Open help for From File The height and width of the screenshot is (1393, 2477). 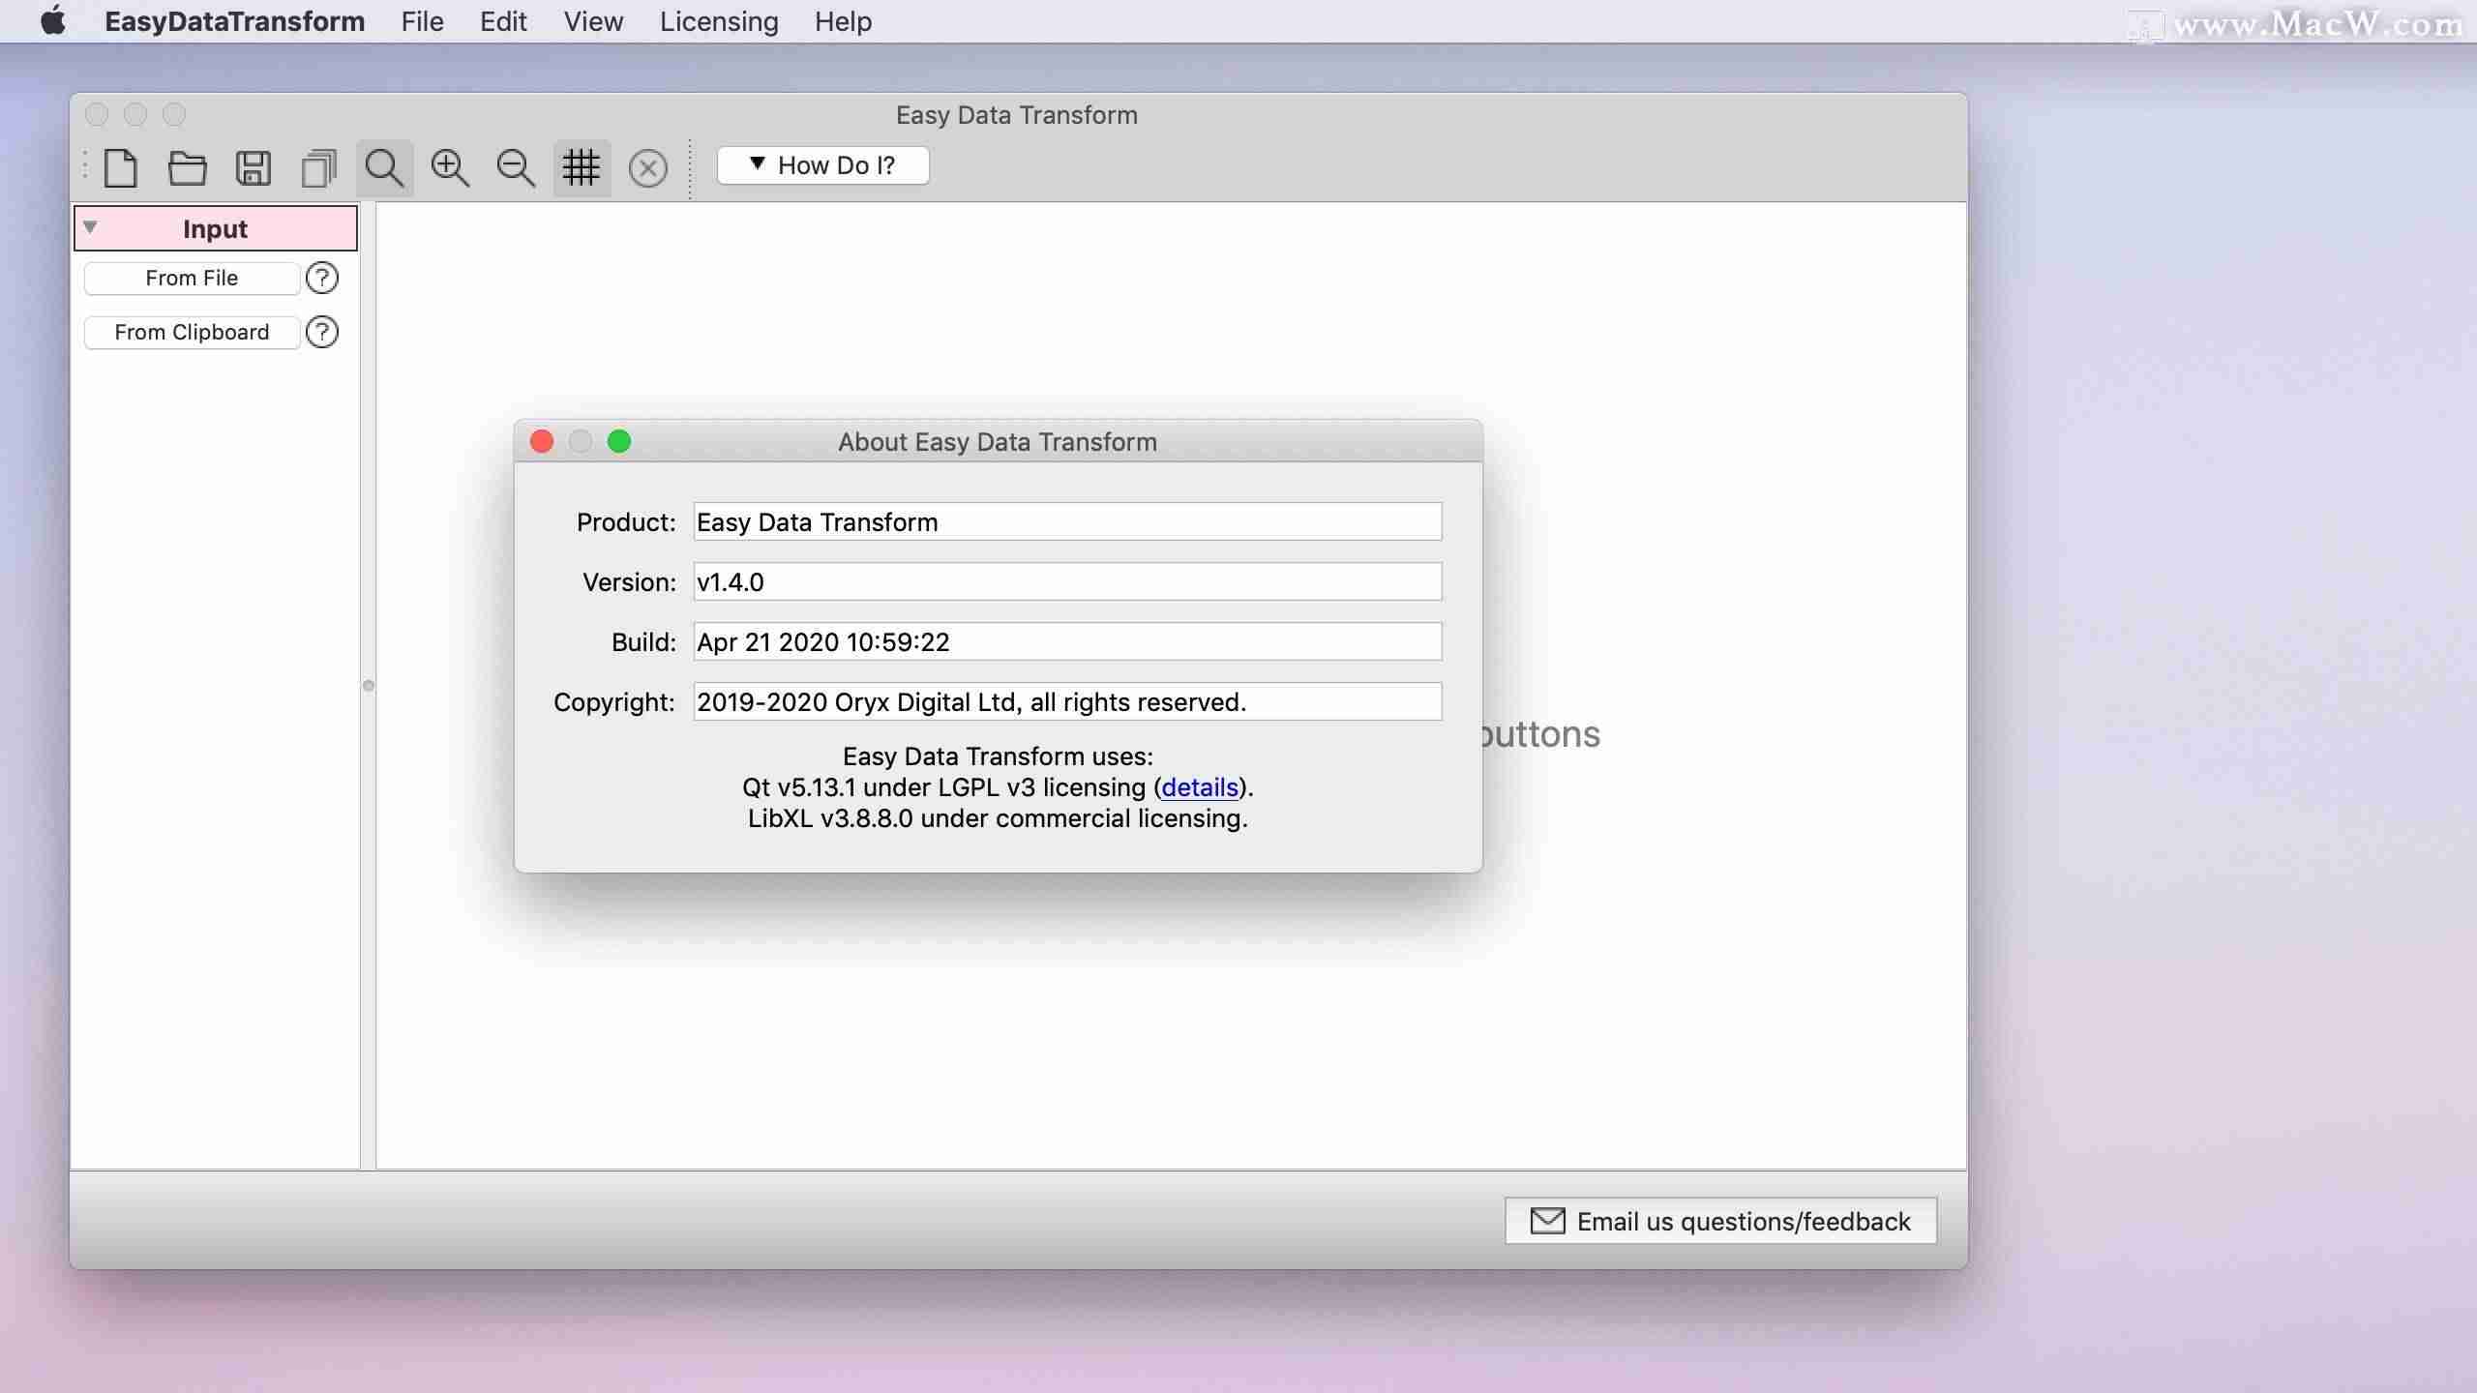coord(322,279)
